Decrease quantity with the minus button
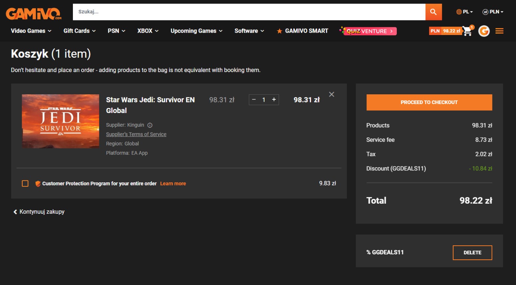The width and height of the screenshot is (516, 285). point(254,100)
